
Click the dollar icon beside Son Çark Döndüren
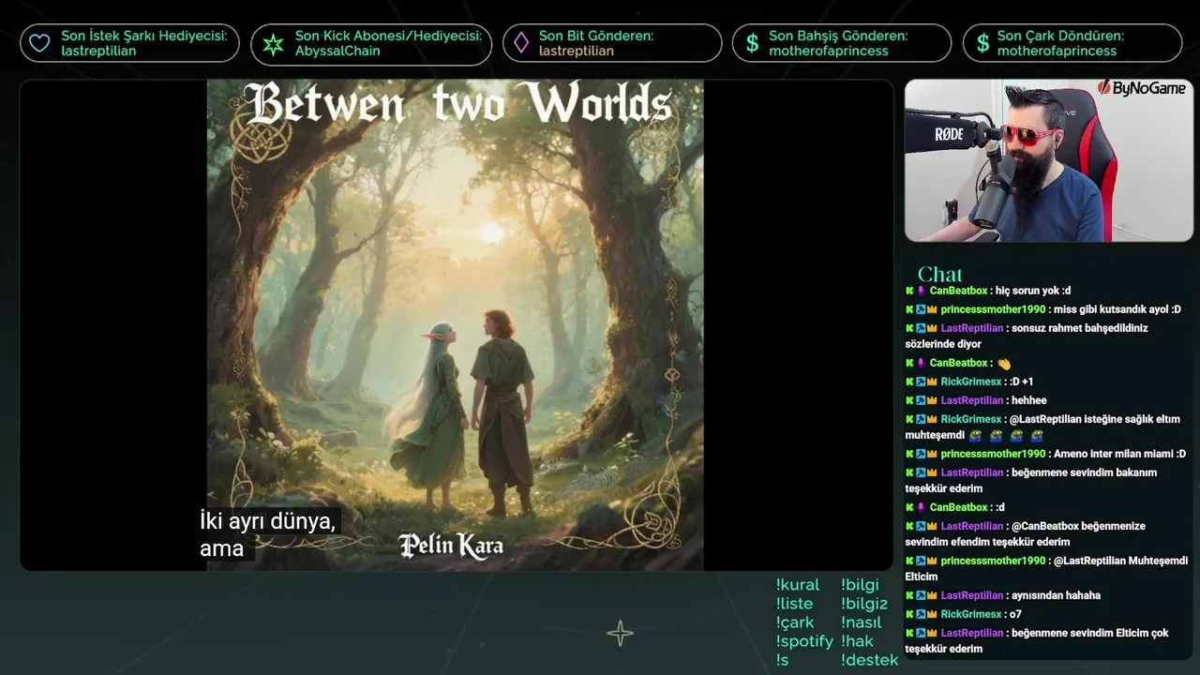(982, 43)
